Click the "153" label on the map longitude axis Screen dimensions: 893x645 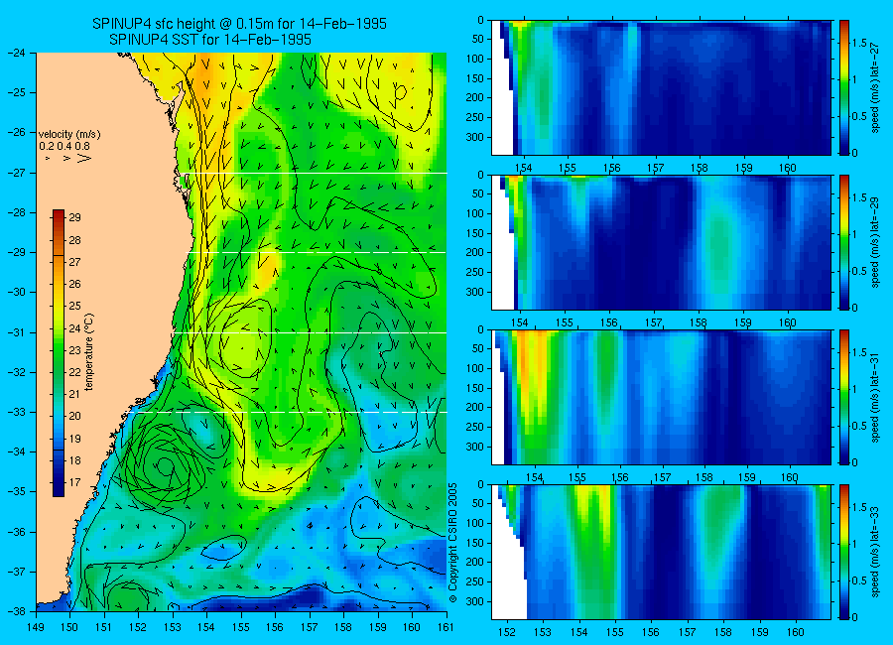point(173,627)
